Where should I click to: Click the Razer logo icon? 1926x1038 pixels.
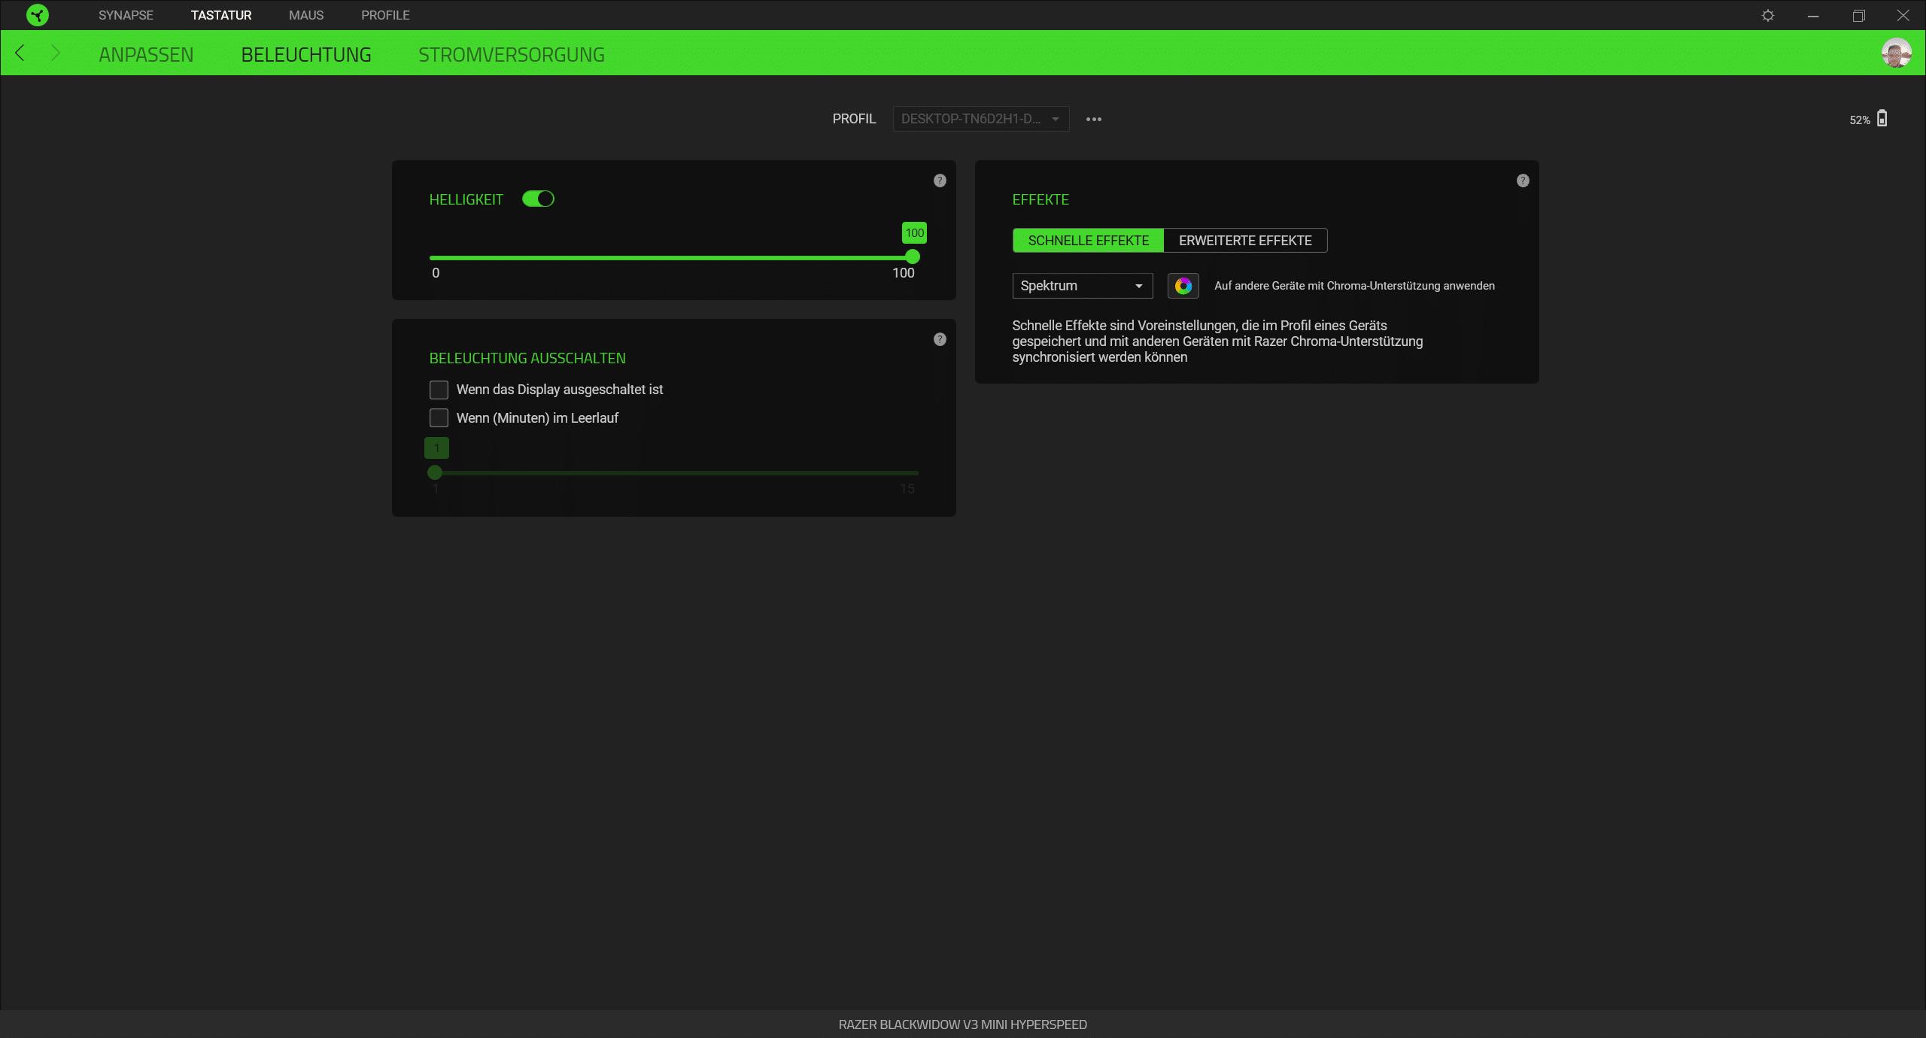(x=37, y=15)
